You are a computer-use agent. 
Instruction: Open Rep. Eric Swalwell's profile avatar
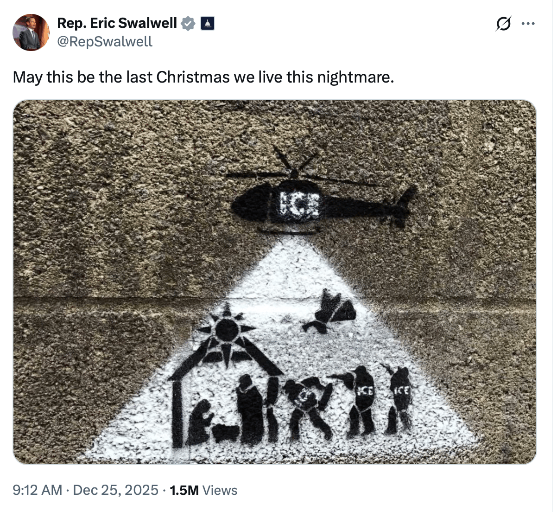31,32
